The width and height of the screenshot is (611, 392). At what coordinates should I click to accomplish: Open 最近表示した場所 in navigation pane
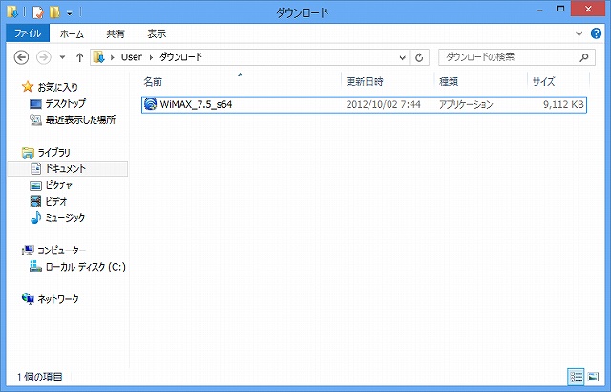80,120
